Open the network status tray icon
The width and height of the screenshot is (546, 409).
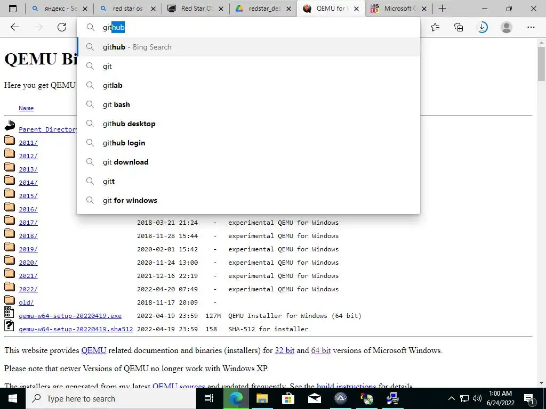pos(464,398)
